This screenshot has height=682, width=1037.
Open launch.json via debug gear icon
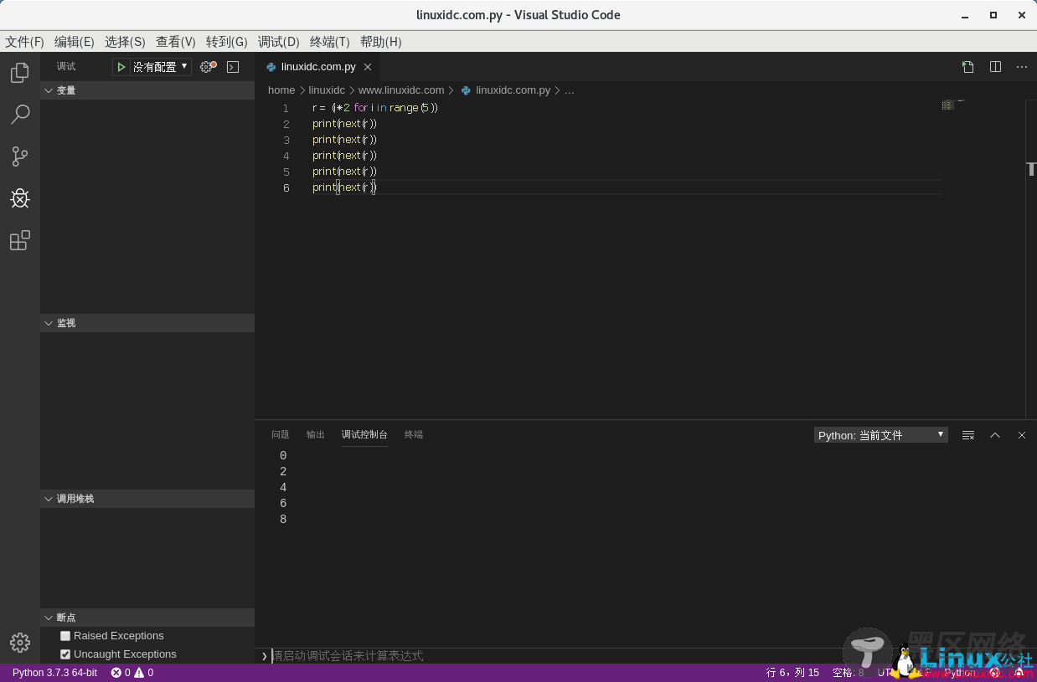pyautogui.click(x=207, y=67)
